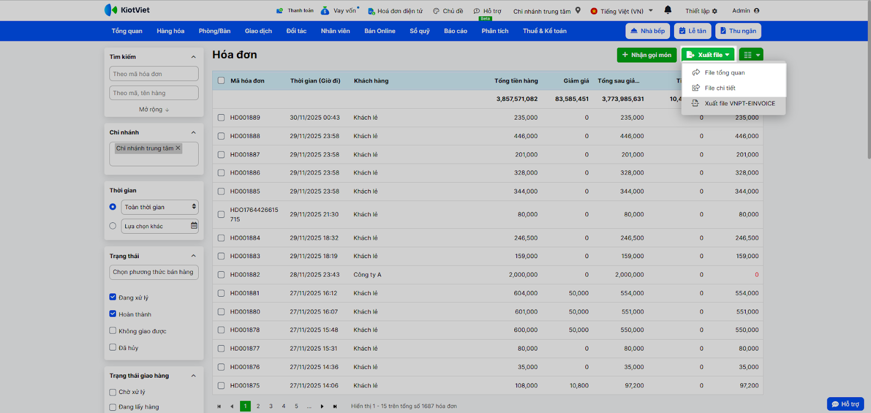This screenshot has width=871, height=413.
Task: Select the Lựa chọn khác radio button
Action: pos(113,226)
